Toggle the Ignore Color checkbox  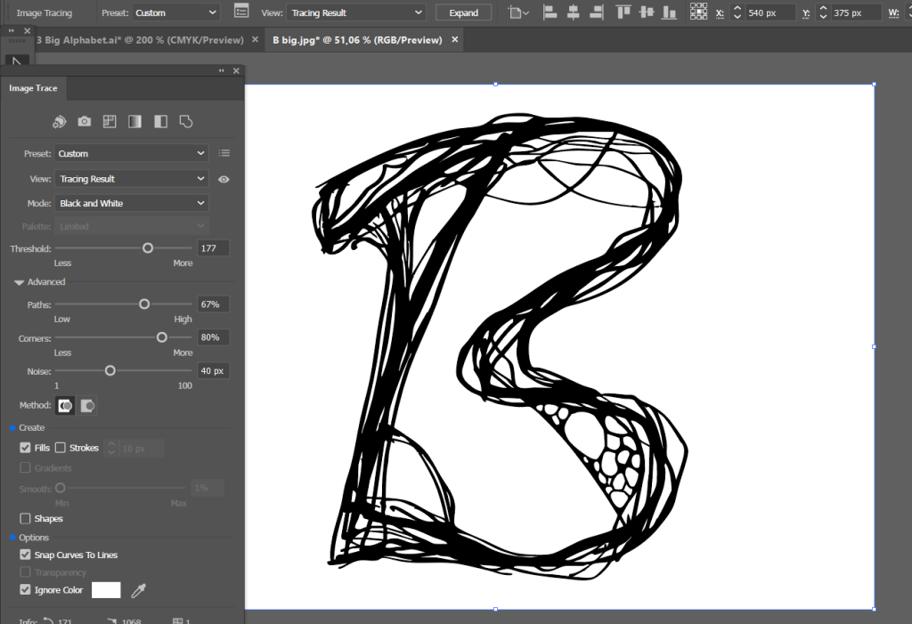(25, 590)
